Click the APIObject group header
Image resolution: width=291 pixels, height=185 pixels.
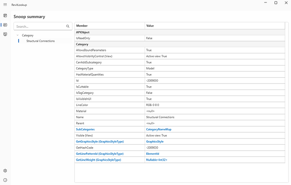180,32
